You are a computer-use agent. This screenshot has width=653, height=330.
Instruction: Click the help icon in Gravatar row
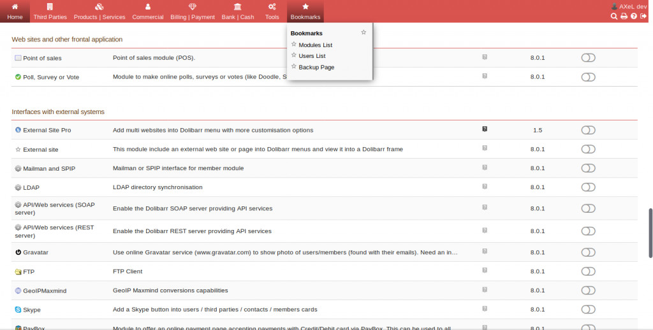coord(485,252)
